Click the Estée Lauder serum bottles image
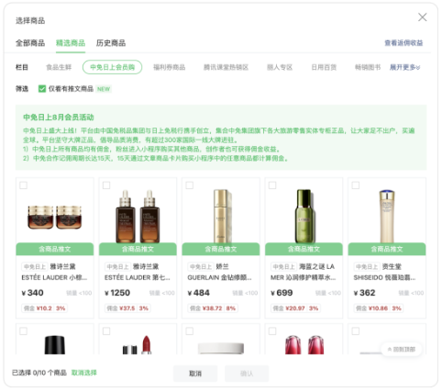Screen dimensions: 442x392 (x=138, y=216)
